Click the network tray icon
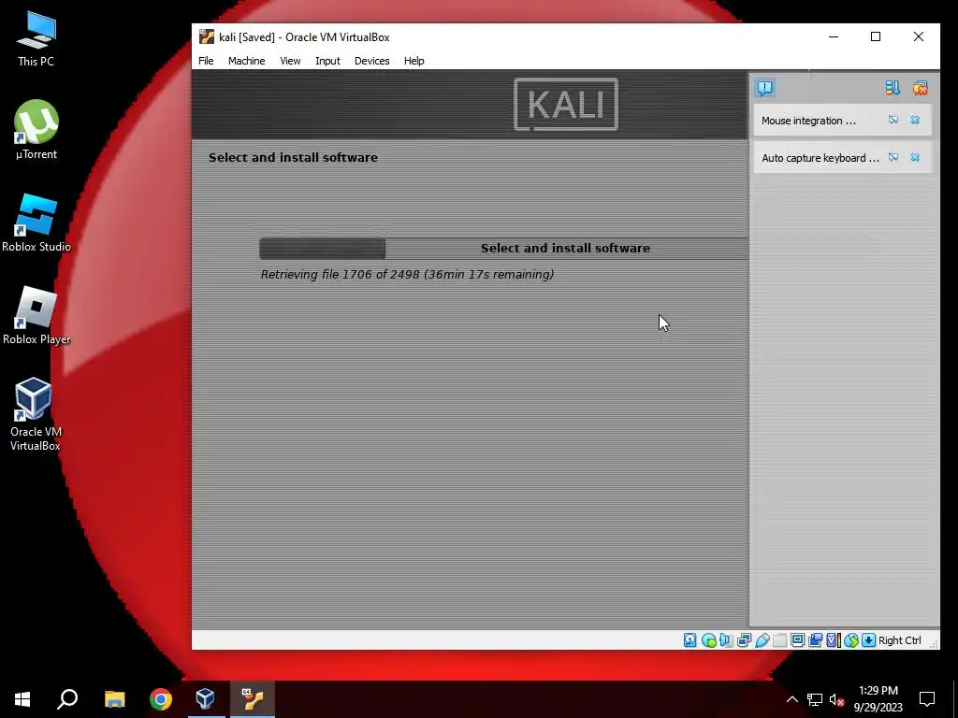The height and width of the screenshot is (718, 958). [815, 699]
